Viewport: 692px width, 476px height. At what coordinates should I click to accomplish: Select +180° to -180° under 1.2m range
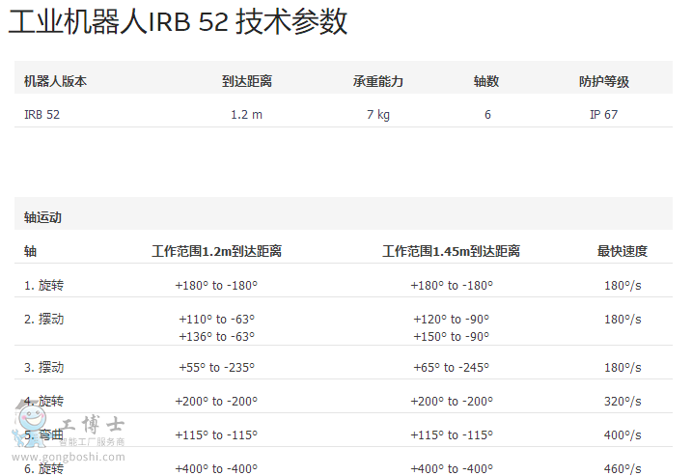216,286
